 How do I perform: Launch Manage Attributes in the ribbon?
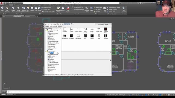pyautogui.click(x=24, y=9)
